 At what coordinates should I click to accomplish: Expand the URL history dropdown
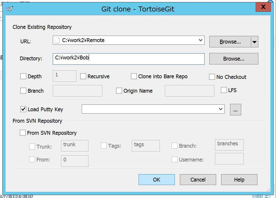201,40
